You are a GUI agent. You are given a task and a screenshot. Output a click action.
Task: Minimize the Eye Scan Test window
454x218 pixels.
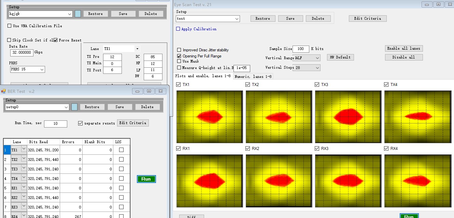(427, 4)
